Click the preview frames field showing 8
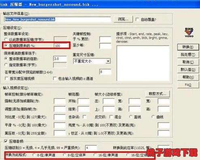This screenshot has height=160, width=200. 105,72
